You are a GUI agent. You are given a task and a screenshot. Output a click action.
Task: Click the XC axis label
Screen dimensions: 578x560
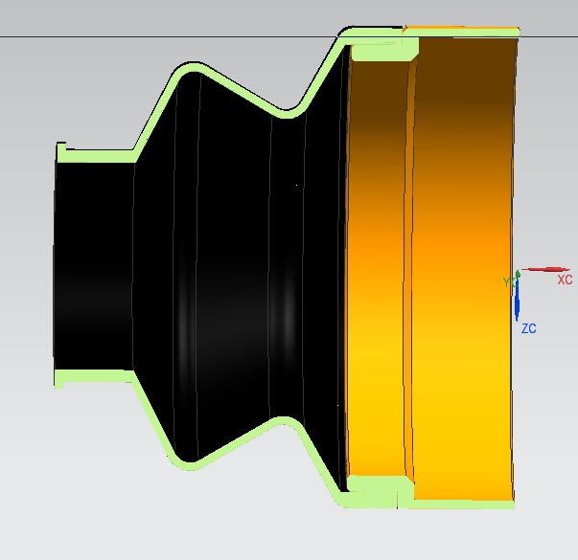point(565,280)
